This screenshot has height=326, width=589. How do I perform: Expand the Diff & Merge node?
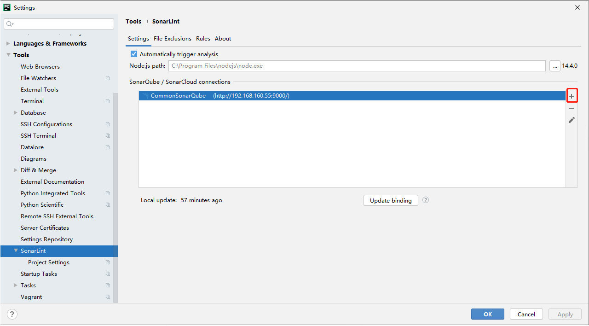pos(16,170)
